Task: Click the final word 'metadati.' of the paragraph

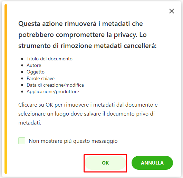Action: click(x=30, y=122)
